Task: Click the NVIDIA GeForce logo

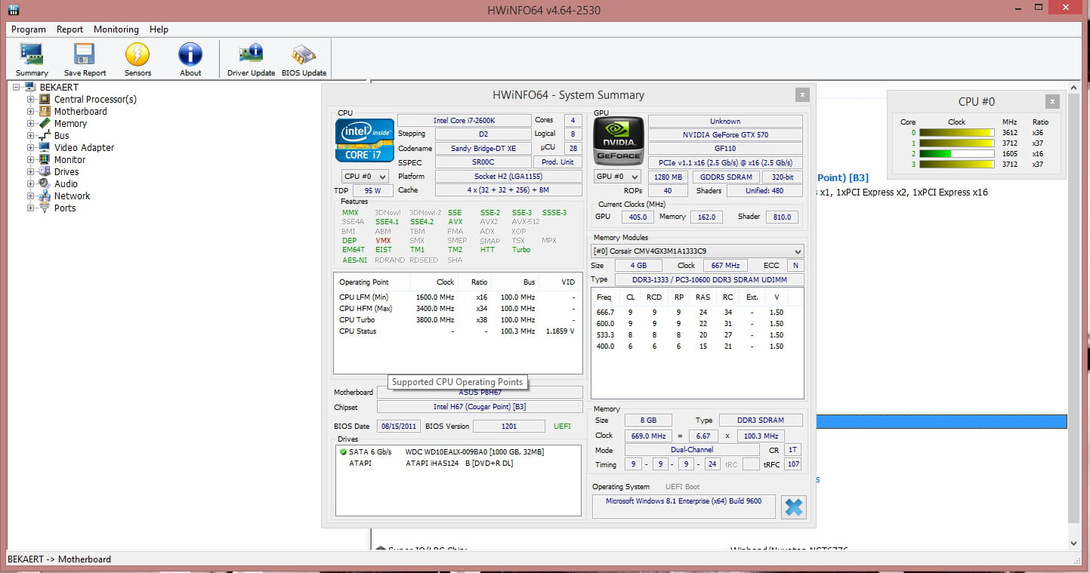Action: (x=618, y=140)
